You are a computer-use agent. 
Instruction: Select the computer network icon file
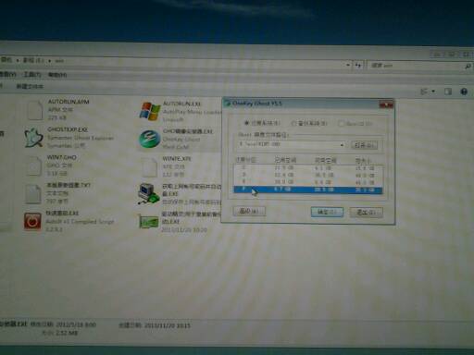149,193
